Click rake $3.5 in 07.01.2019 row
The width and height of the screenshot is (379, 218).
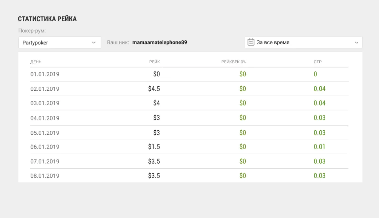coord(154,161)
